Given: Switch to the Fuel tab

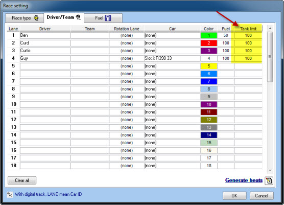Looking at the screenshot, I should coord(103,18).
